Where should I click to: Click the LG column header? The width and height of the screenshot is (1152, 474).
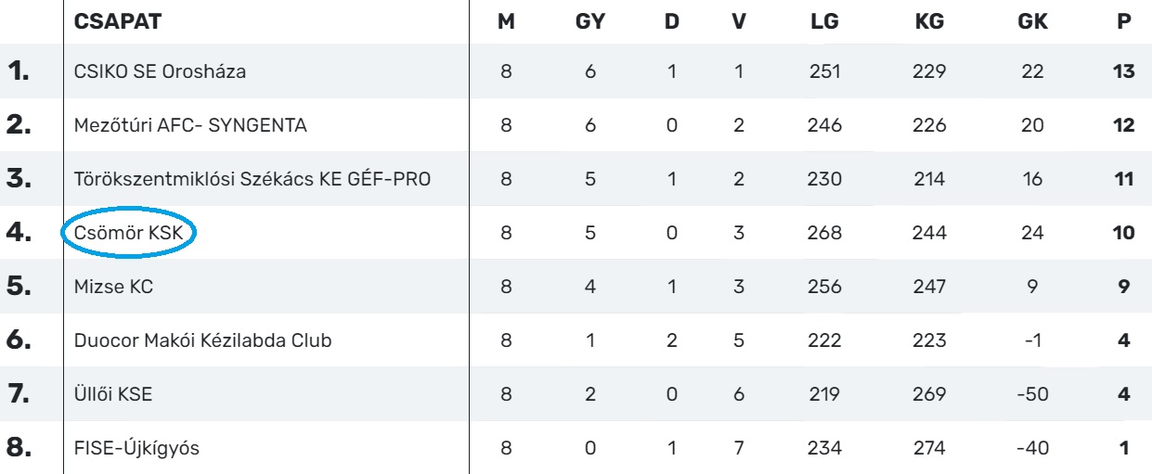[x=823, y=21]
